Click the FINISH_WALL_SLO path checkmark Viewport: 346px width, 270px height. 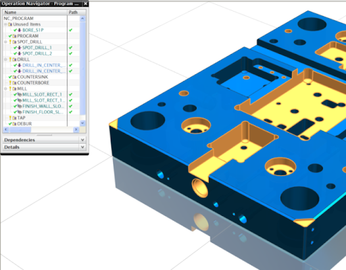coord(71,106)
